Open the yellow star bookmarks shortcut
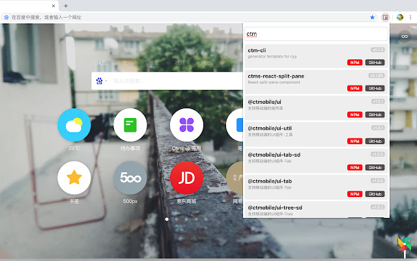The height and width of the screenshot is (261, 417). (x=74, y=177)
